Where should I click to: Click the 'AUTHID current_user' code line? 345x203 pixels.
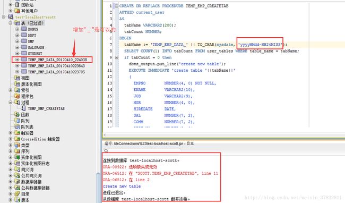142,13
